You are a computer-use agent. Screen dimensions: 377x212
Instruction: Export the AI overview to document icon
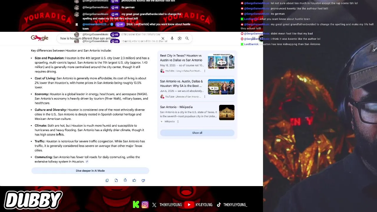point(116,180)
